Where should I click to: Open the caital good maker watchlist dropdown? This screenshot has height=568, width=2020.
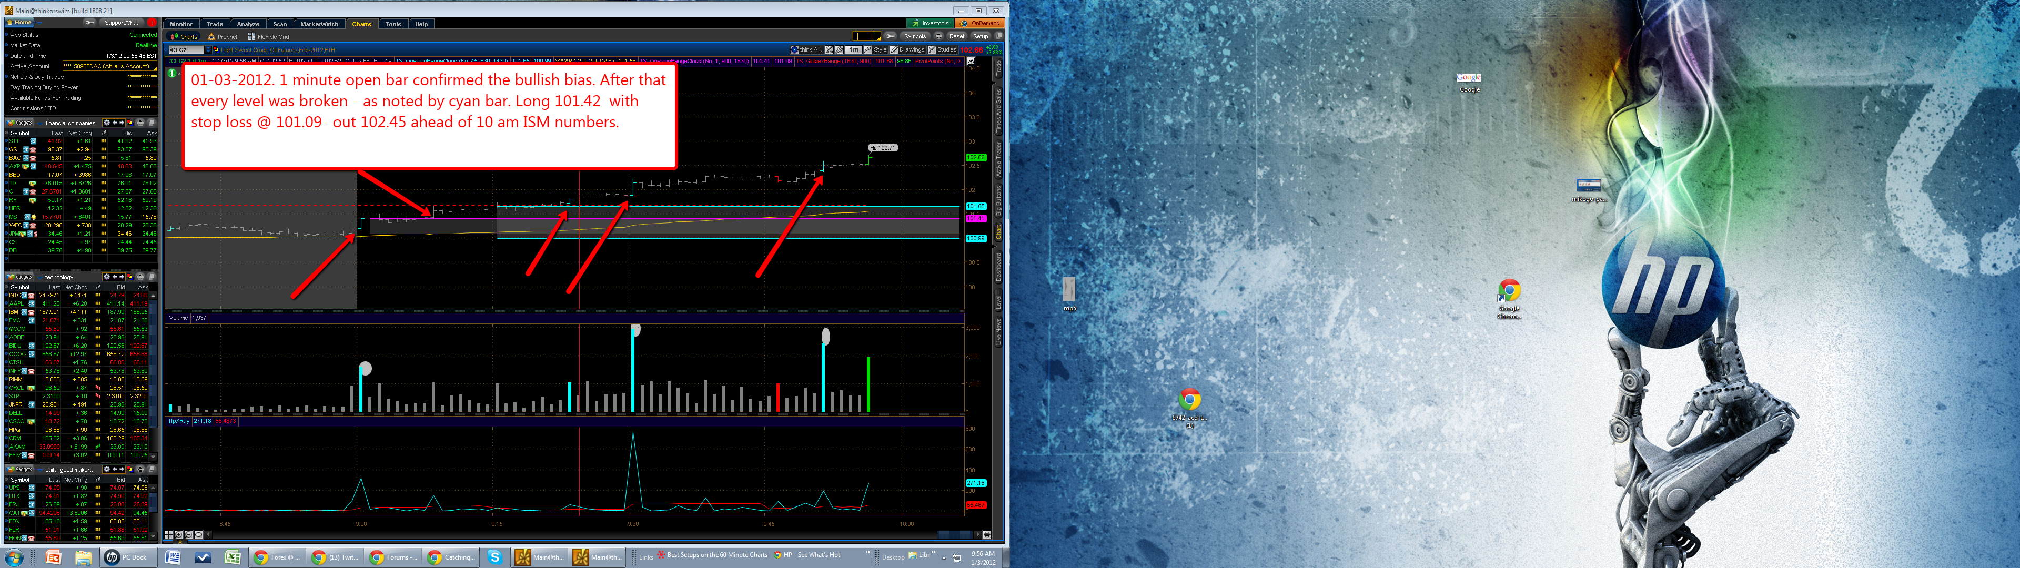tap(40, 470)
